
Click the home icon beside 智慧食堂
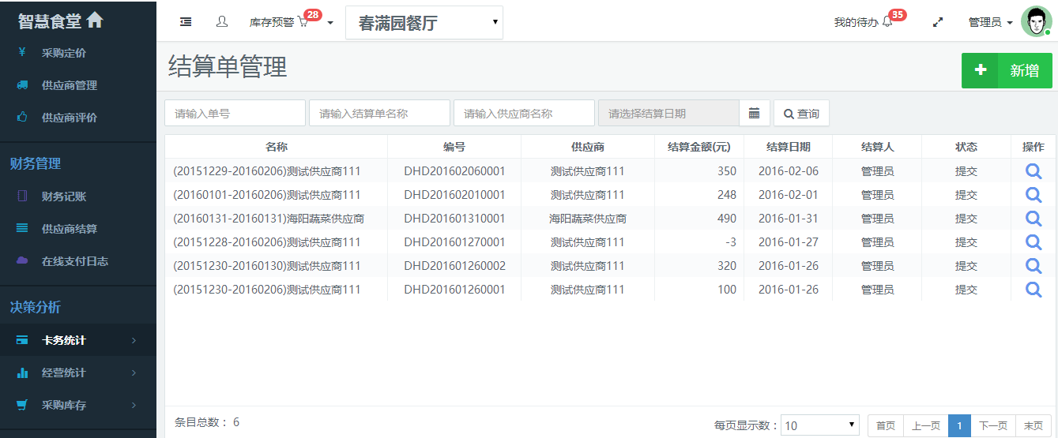click(x=95, y=21)
